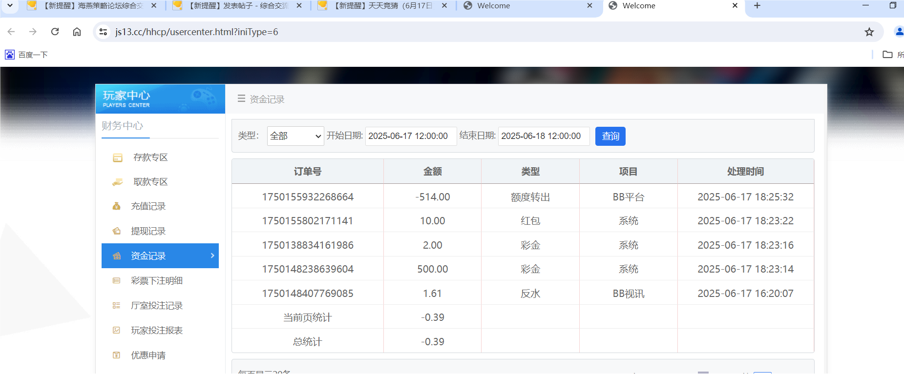Switch to the 发表帖子 browser tab
This screenshot has width=904, height=374.
[x=237, y=6]
